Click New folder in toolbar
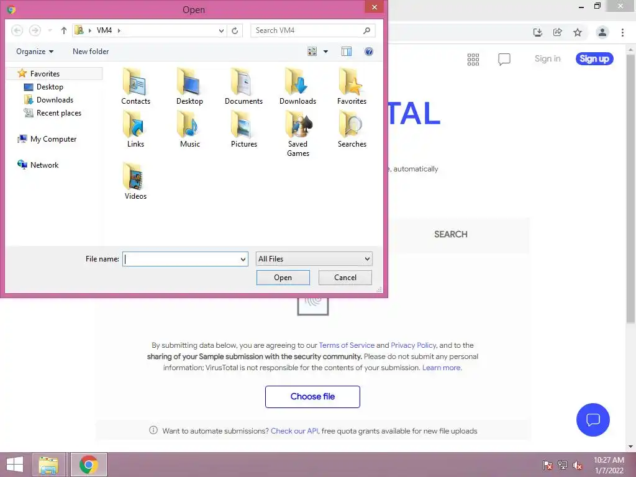636x477 pixels. 91,52
